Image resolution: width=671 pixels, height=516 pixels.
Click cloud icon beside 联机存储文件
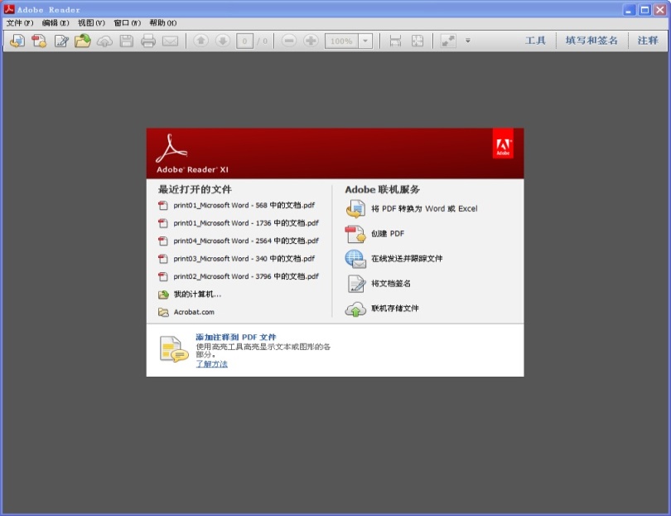coord(355,309)
